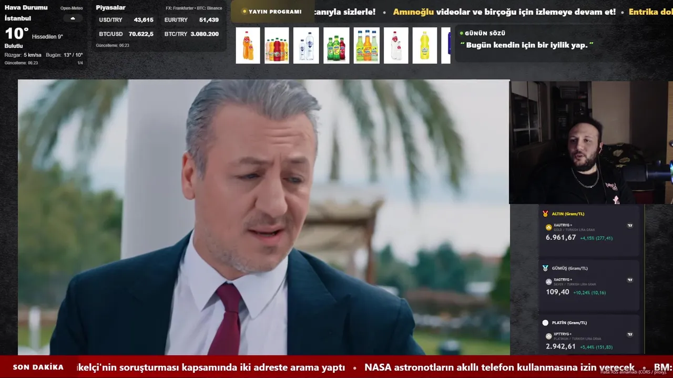Click the Bulutlu weather condition
This screenshot has width=673, height=378.
(14, 46)
